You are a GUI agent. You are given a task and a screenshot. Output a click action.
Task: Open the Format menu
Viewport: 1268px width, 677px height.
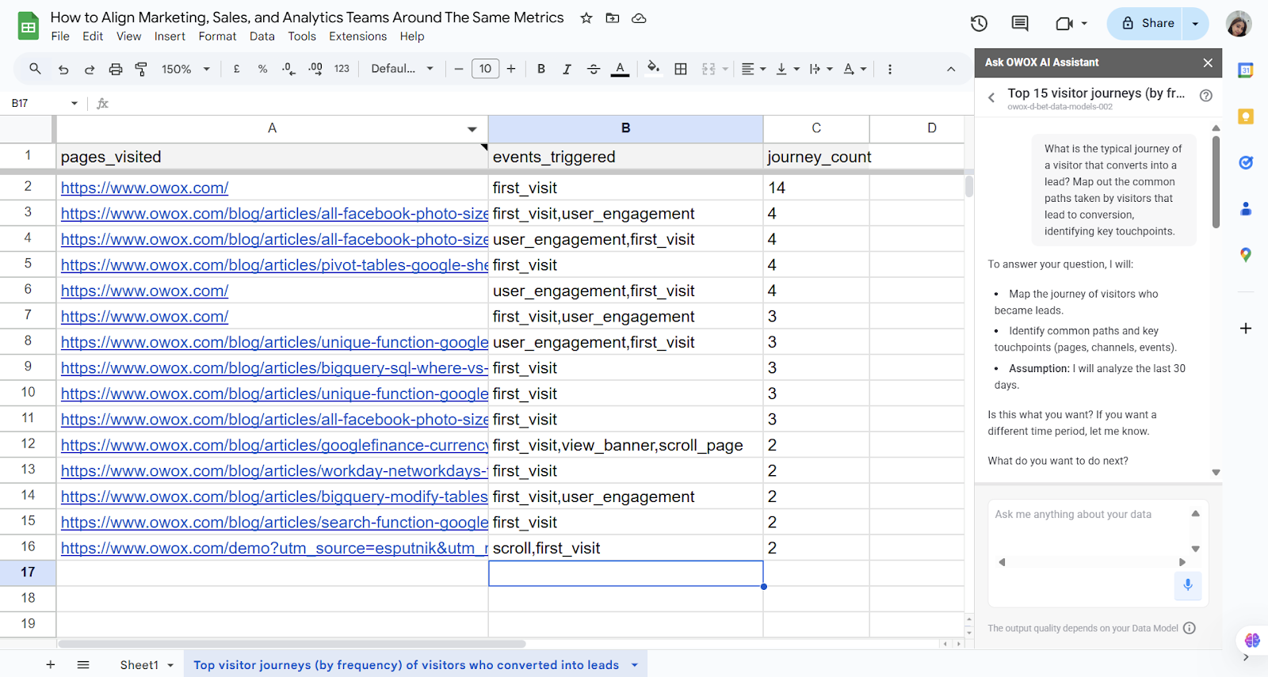[217, 36]
